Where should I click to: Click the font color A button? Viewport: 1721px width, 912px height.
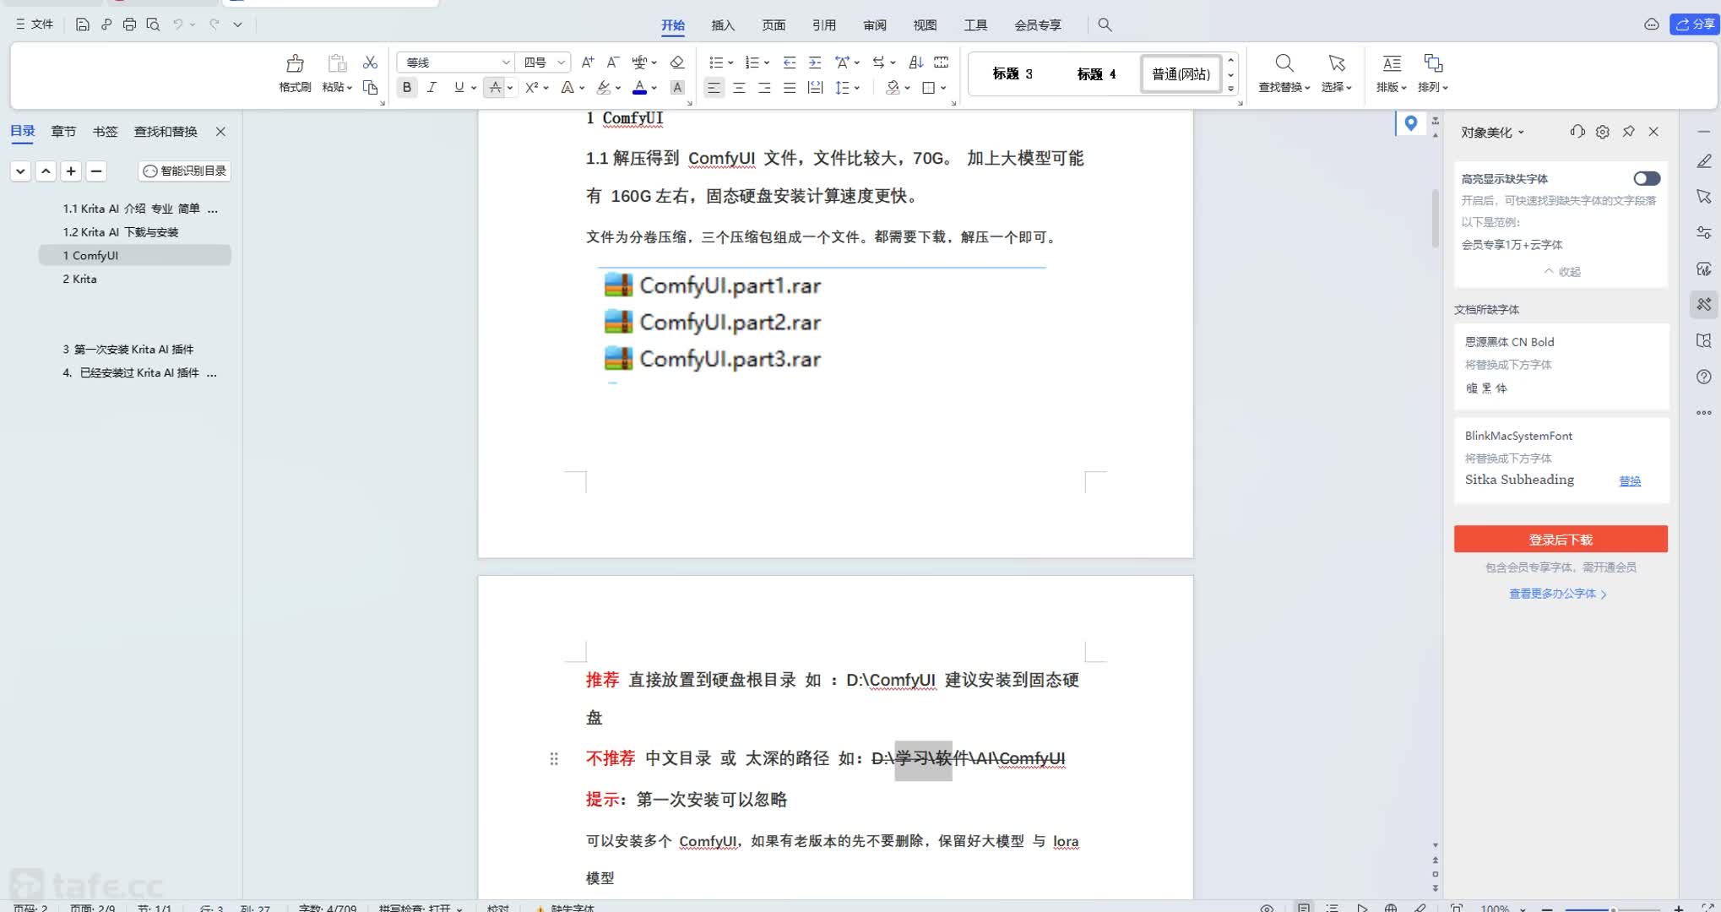tap(639, 87)
